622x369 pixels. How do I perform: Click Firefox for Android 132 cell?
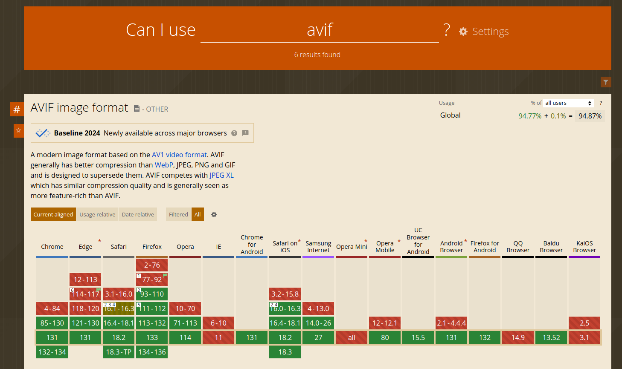point(485,337)
